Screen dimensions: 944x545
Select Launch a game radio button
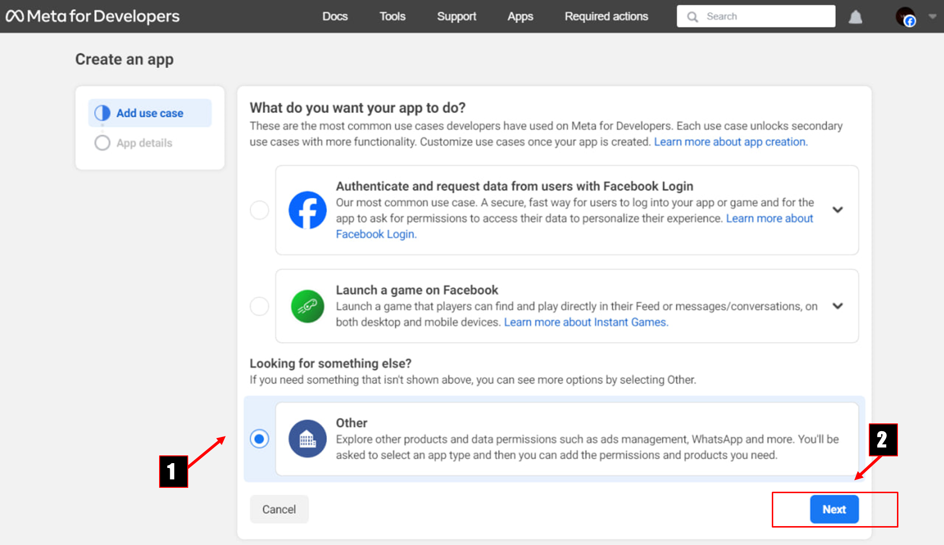tap(260, 306)
